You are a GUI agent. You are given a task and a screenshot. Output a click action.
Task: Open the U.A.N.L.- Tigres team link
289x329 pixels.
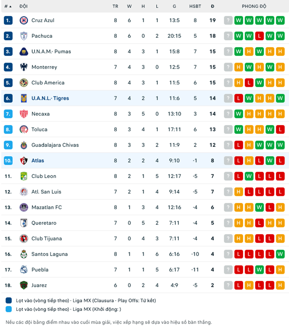50,98
